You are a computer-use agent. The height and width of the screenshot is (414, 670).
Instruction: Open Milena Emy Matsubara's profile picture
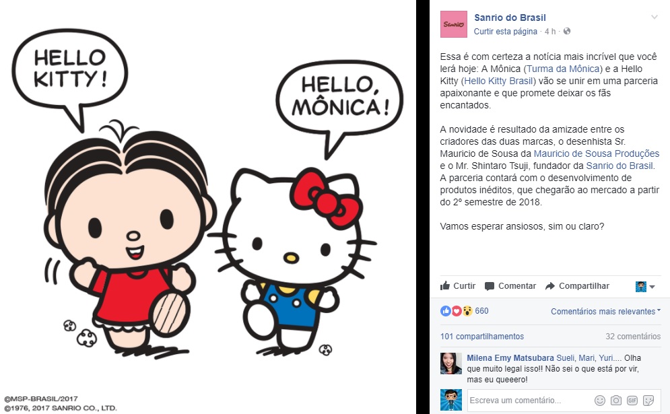pyautogui.click(x=451, y=364)
